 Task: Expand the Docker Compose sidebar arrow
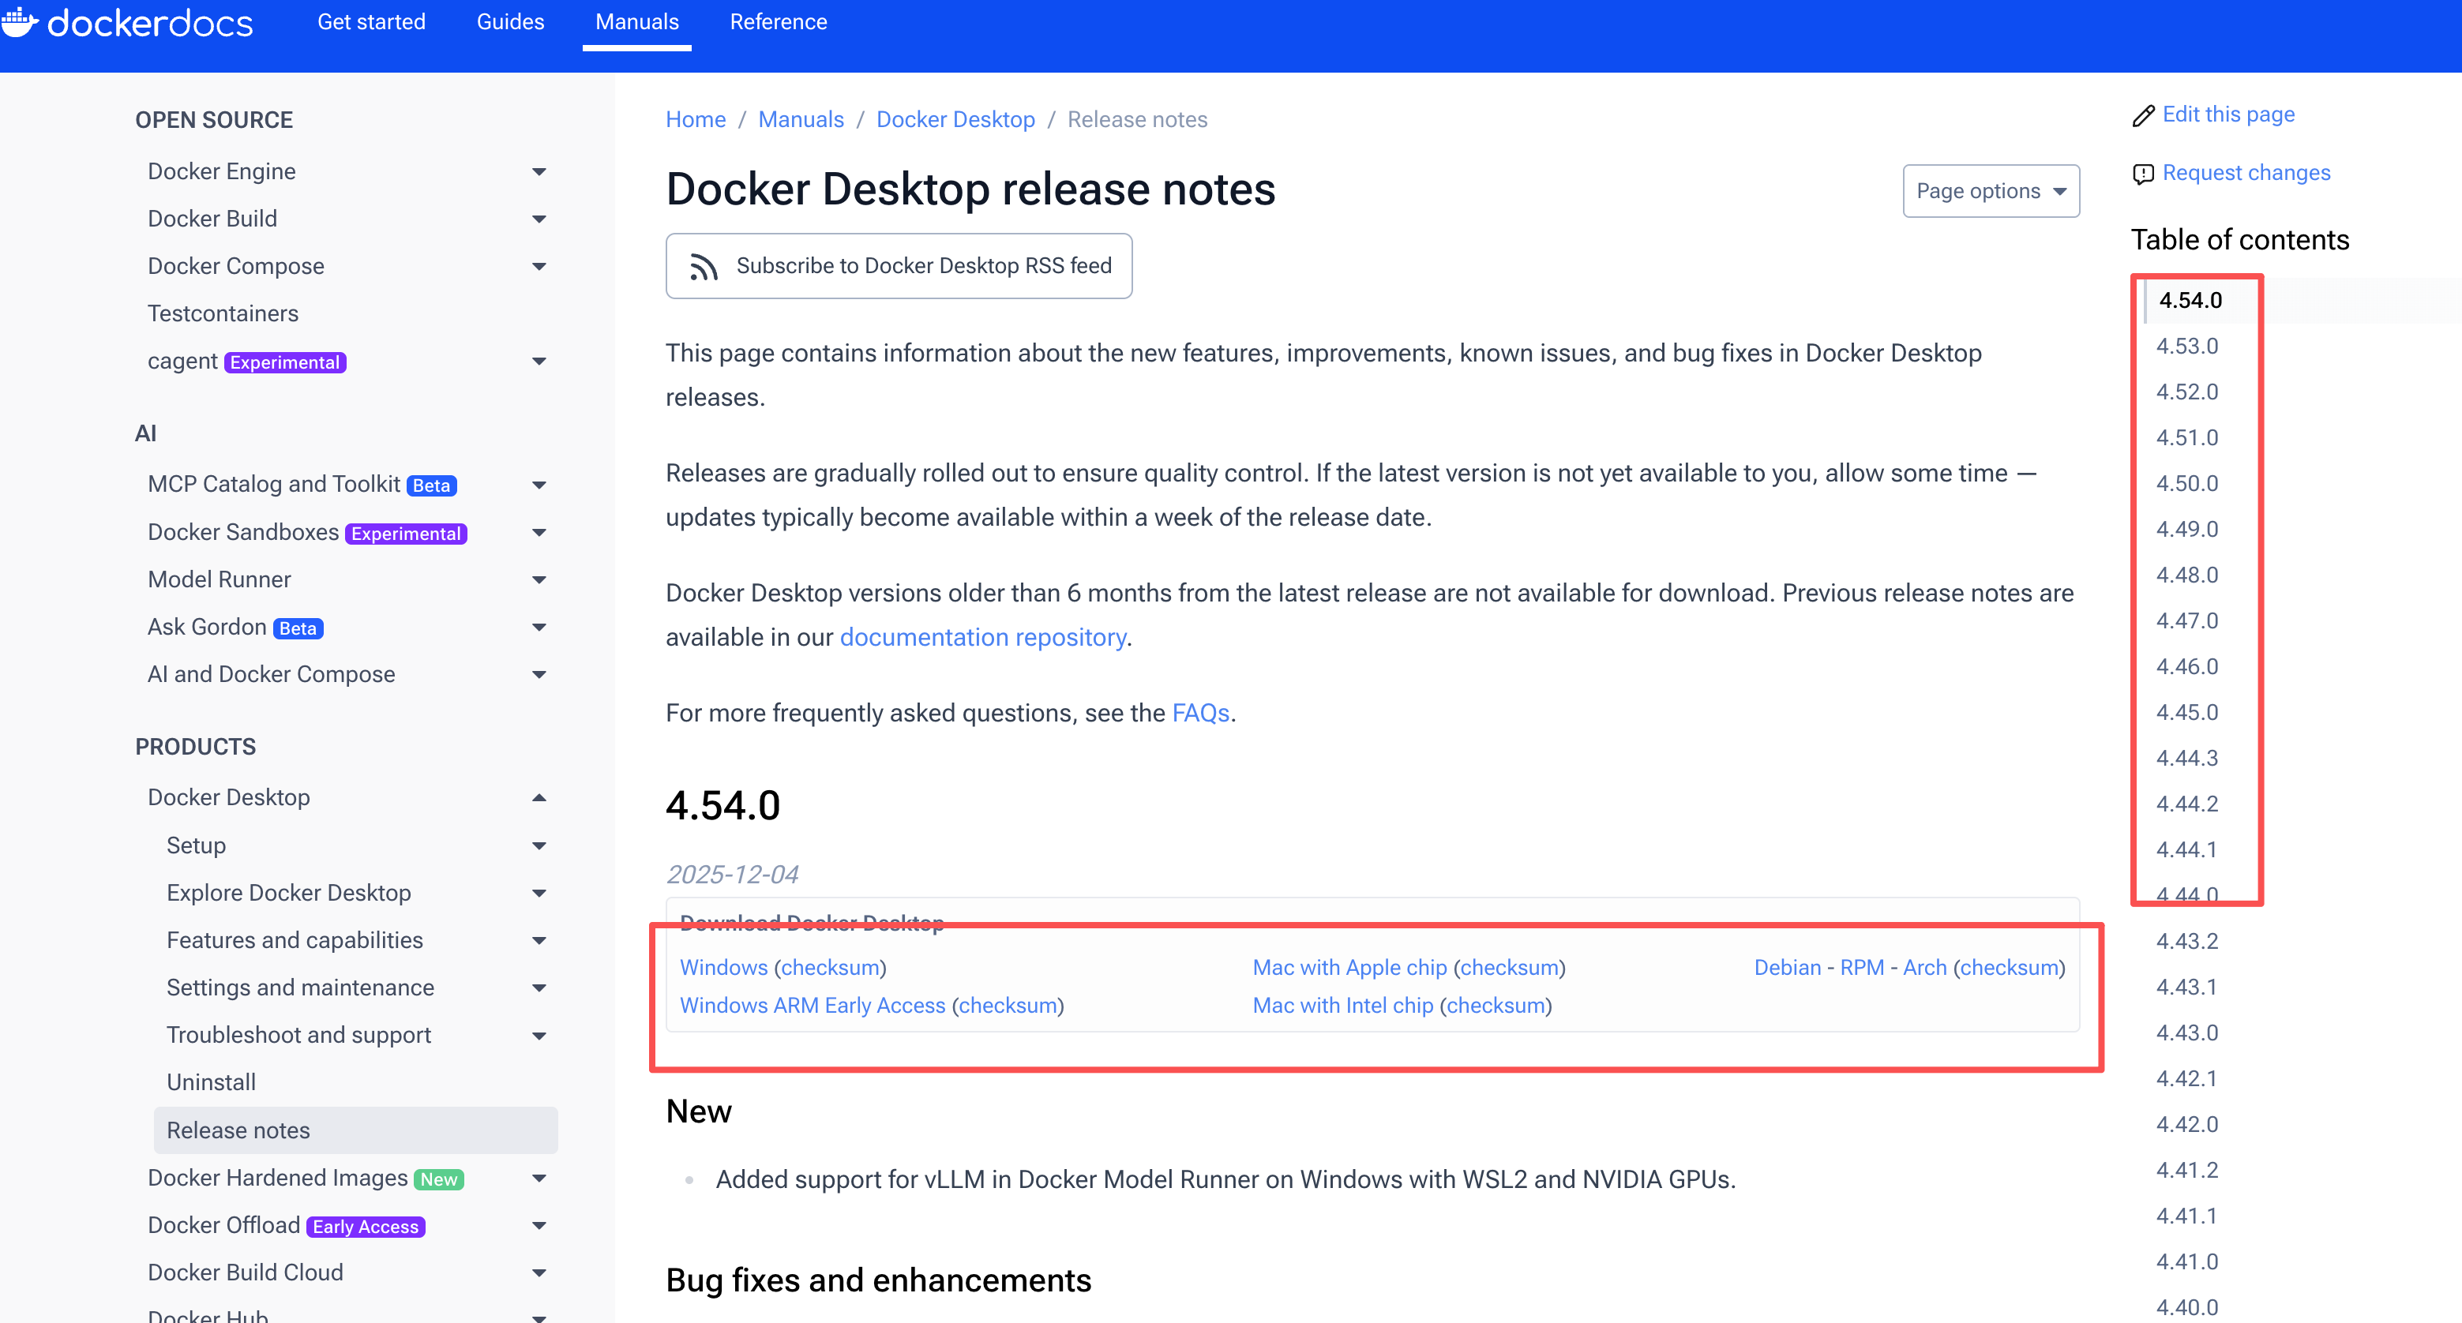539,267
